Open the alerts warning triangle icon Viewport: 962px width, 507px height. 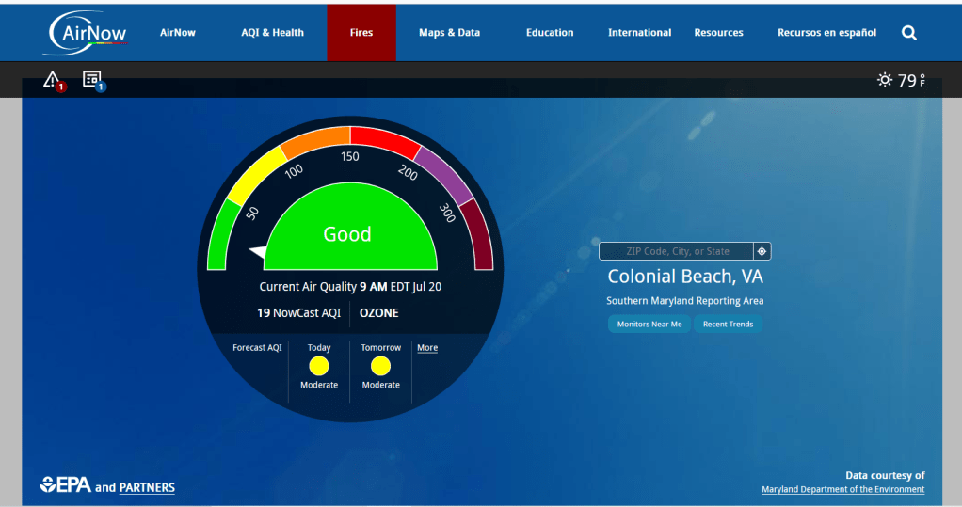click(52, 80)
